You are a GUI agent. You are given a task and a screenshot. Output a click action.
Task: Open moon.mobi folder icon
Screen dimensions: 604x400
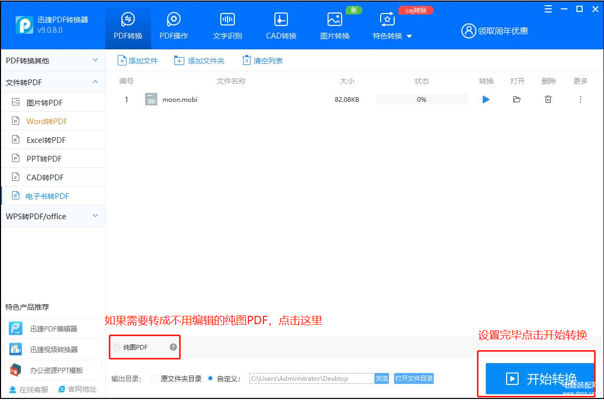click(517, 100)
